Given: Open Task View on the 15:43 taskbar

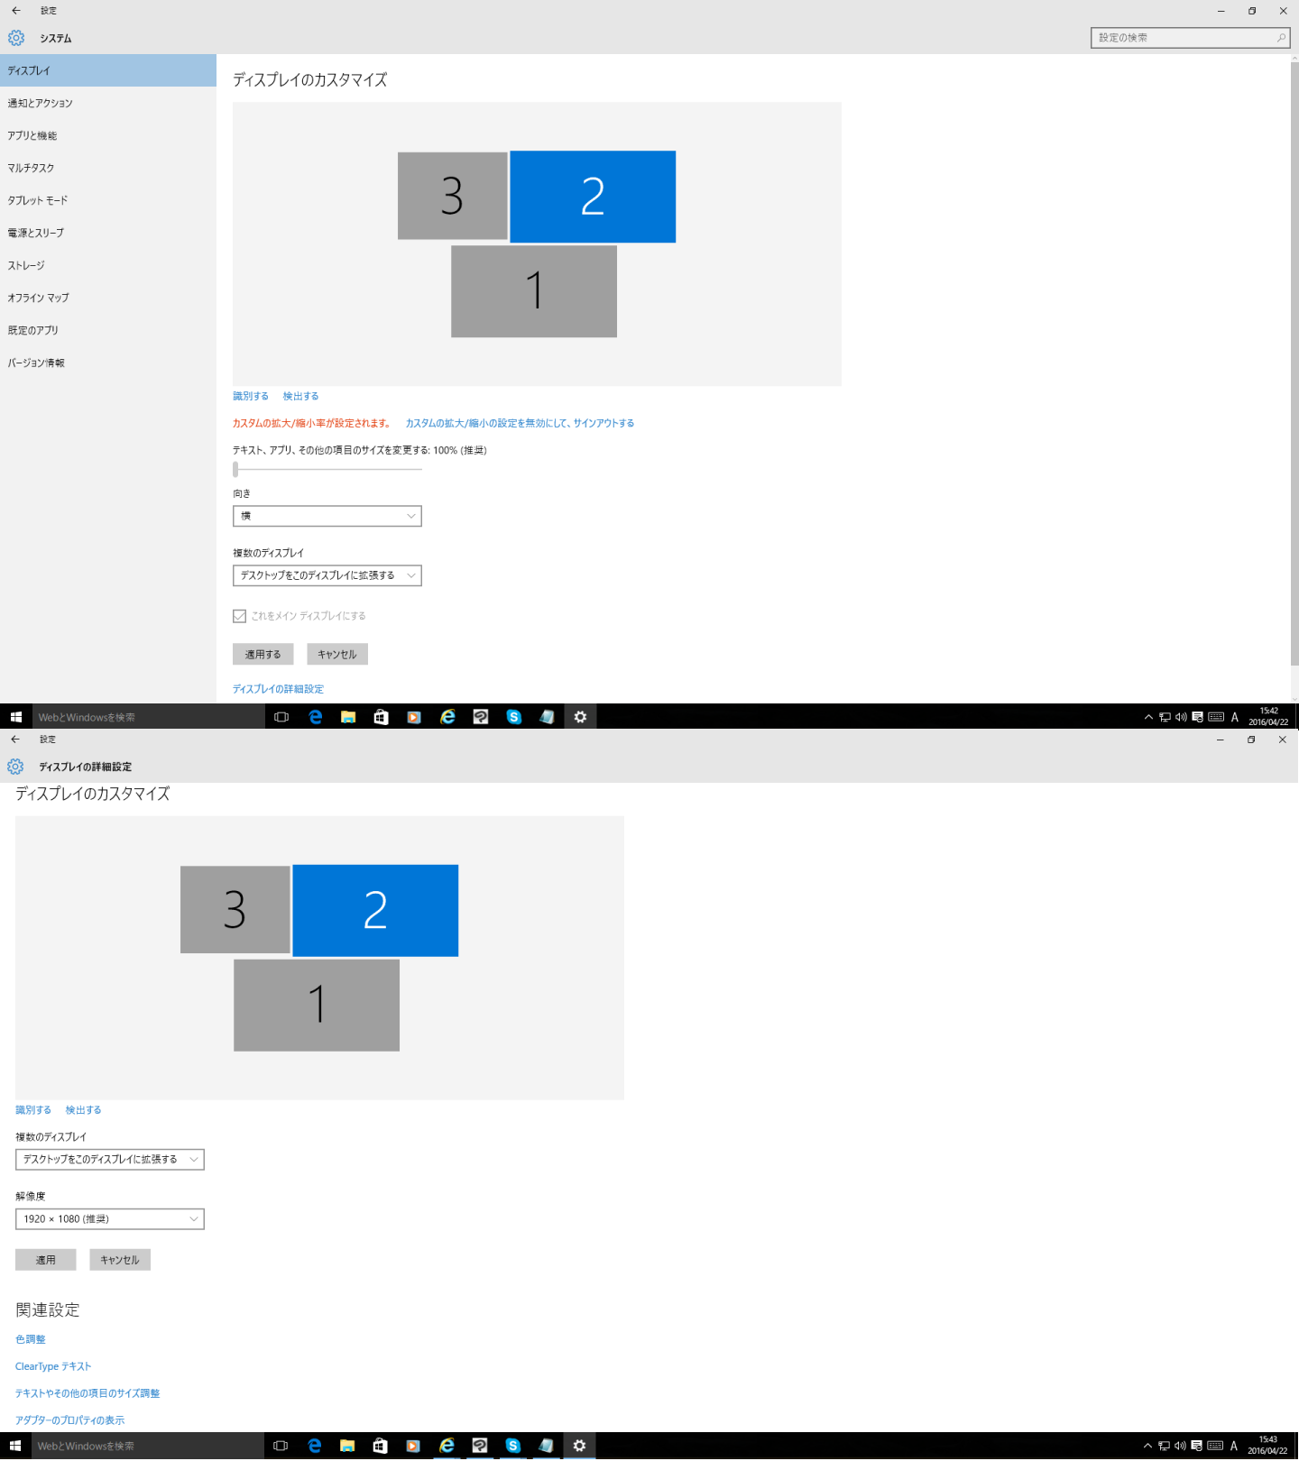Looking at the screenshot, I should click(x=281, y=1446).
